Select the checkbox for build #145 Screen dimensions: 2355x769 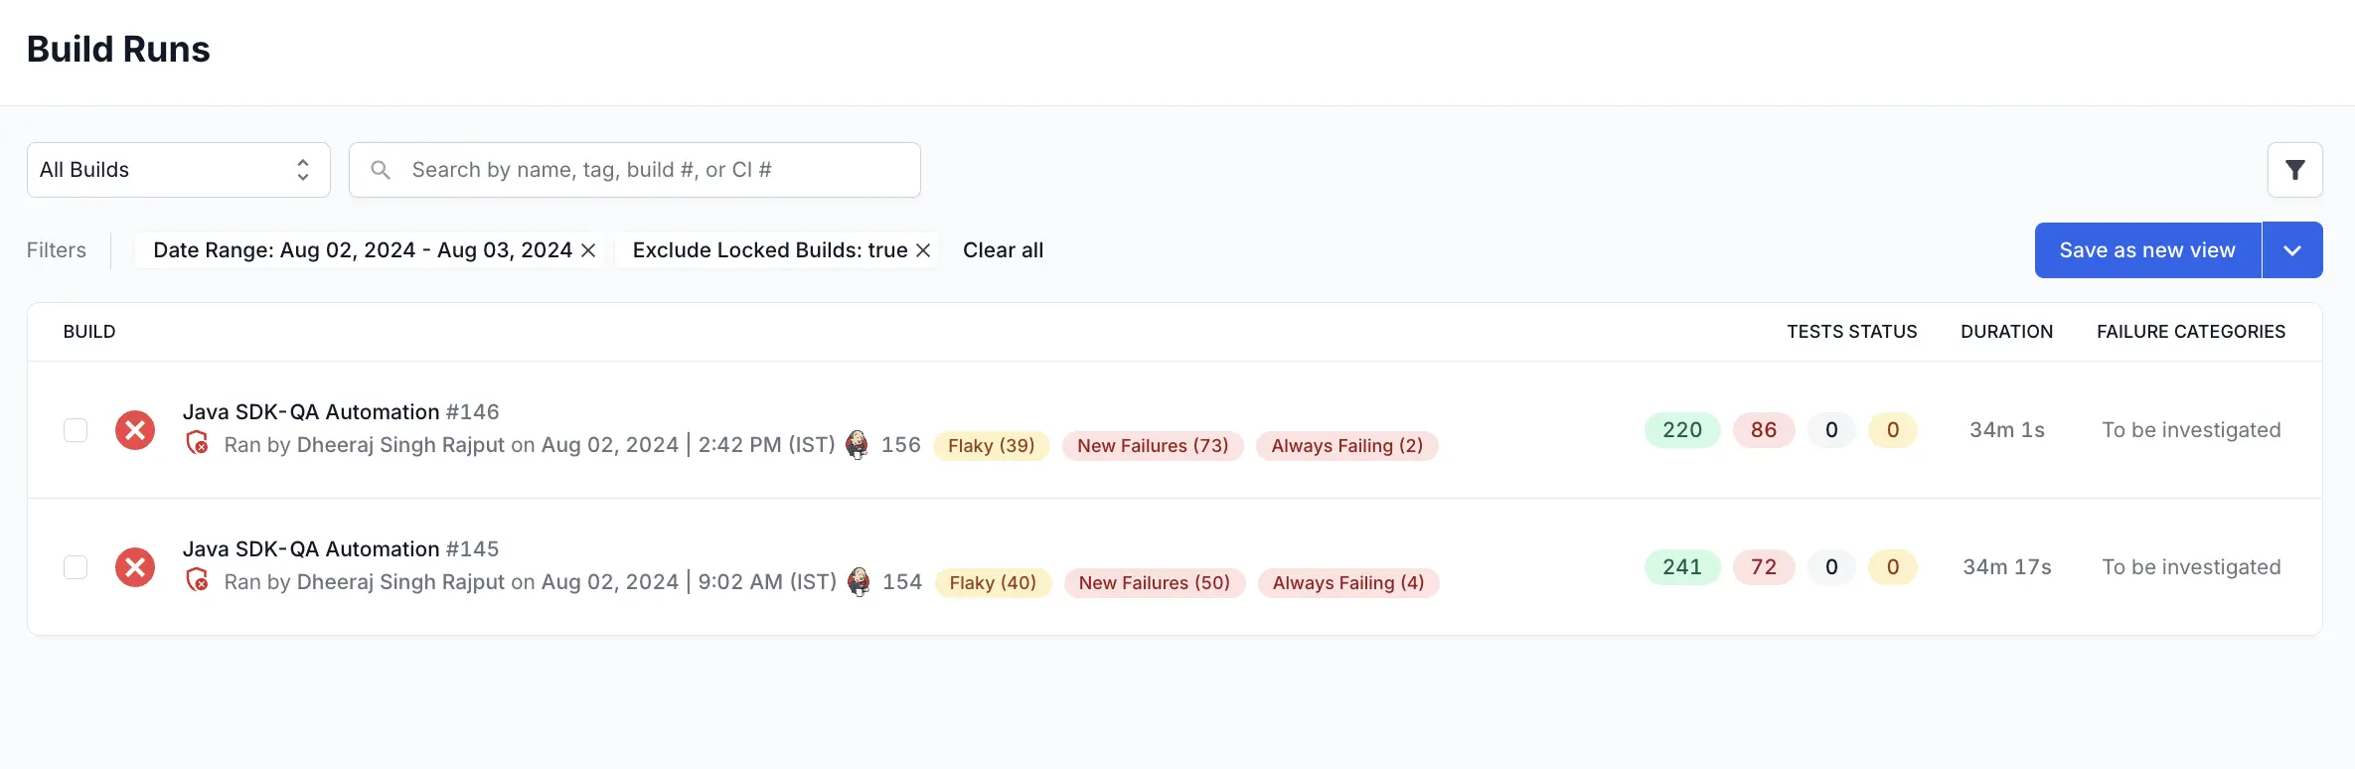tap(76, 567)
